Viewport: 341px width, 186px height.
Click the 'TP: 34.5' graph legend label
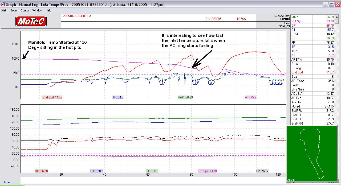(118, 97)
